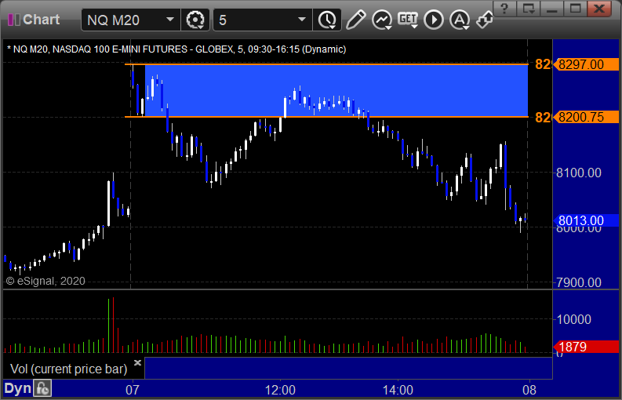
Task: Click the 10000 volume axis label
Action: 574,319
